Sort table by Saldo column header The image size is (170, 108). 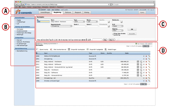click(x=127, y=53)
